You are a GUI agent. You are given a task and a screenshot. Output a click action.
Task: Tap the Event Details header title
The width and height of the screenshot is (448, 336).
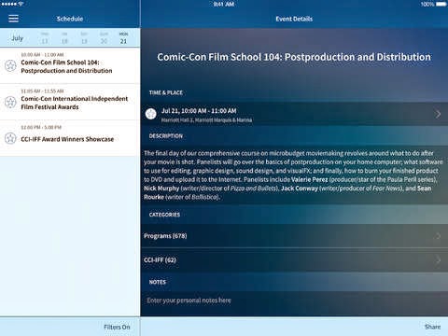(294, 19)
